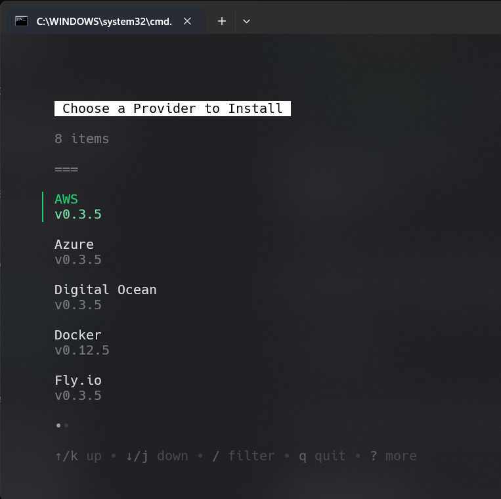Click the first pagination dot

[58, 425]
